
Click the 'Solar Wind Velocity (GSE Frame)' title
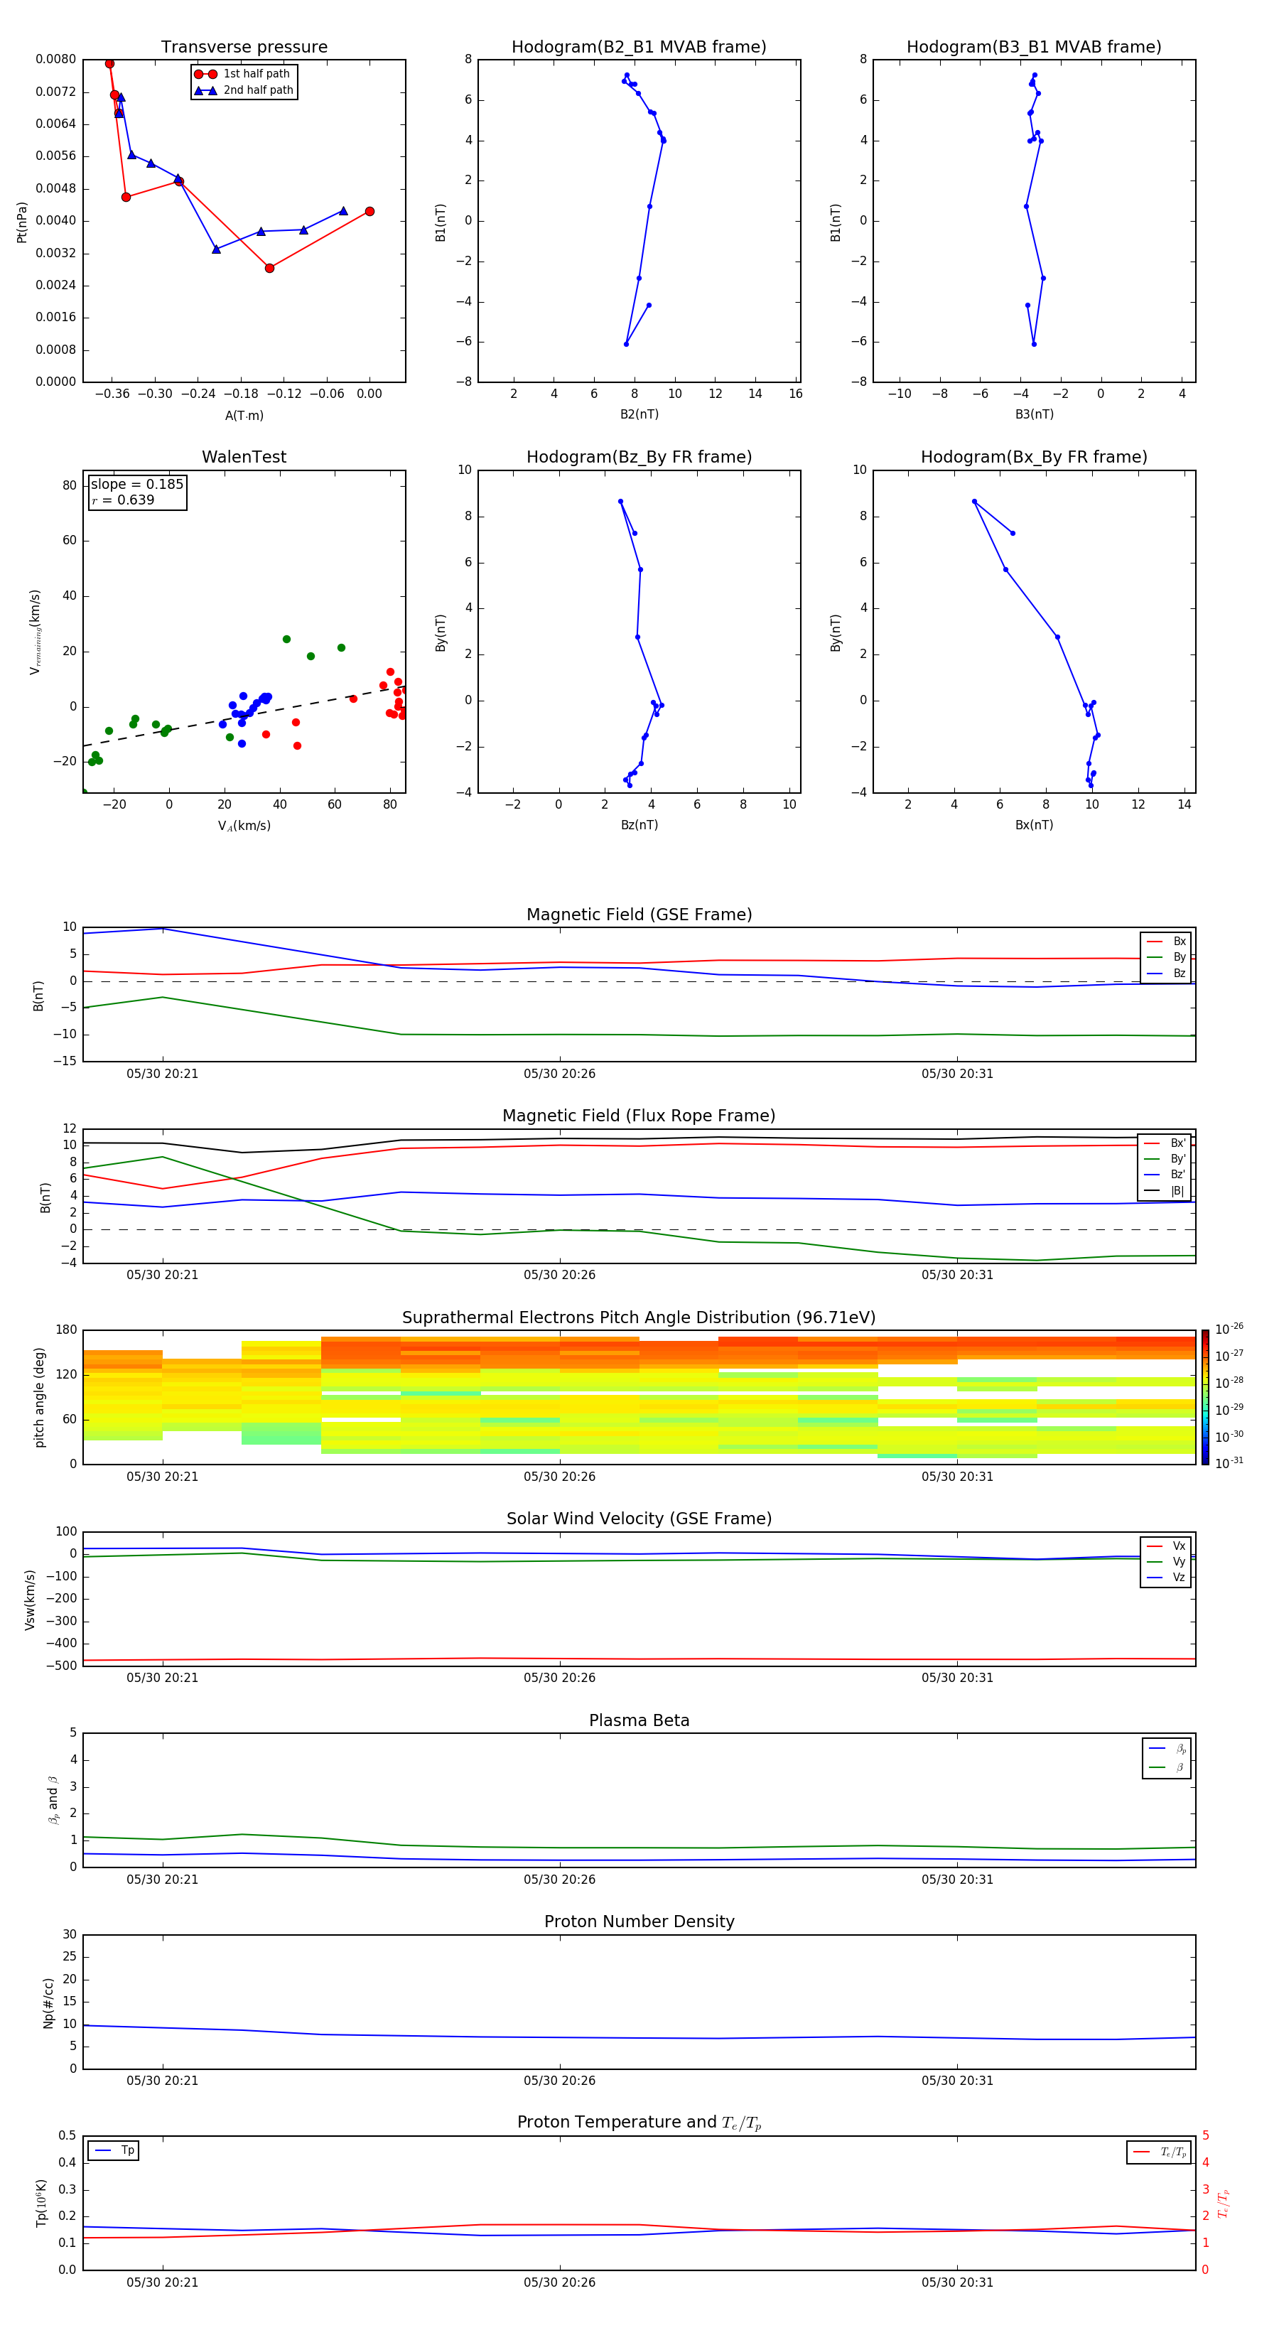click(x=639, y=1519)
